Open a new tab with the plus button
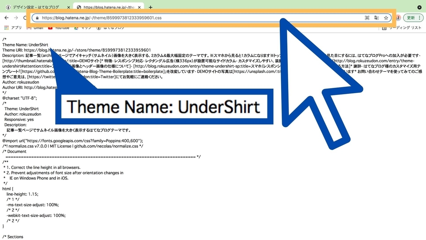Screen dimensions: 426x240 150,6
